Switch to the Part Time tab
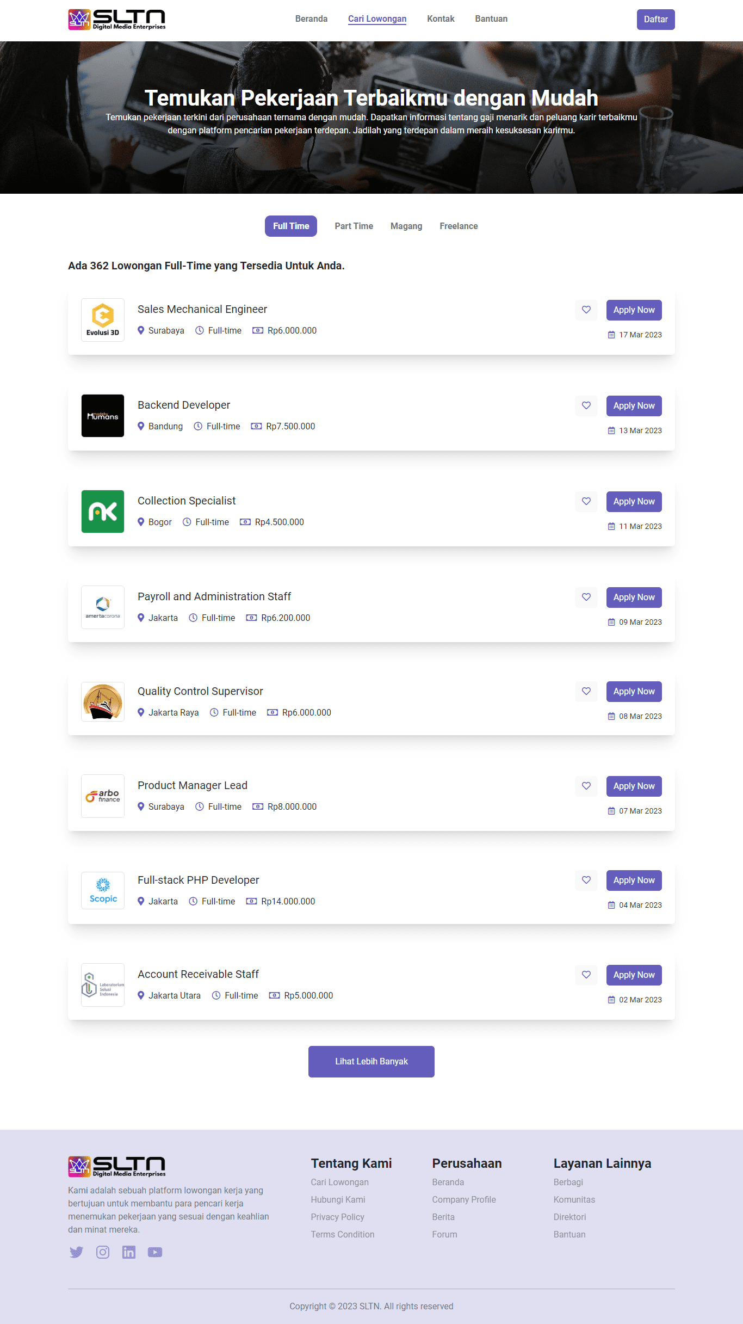Screen dimensions: 743x1324 point(354,226)
